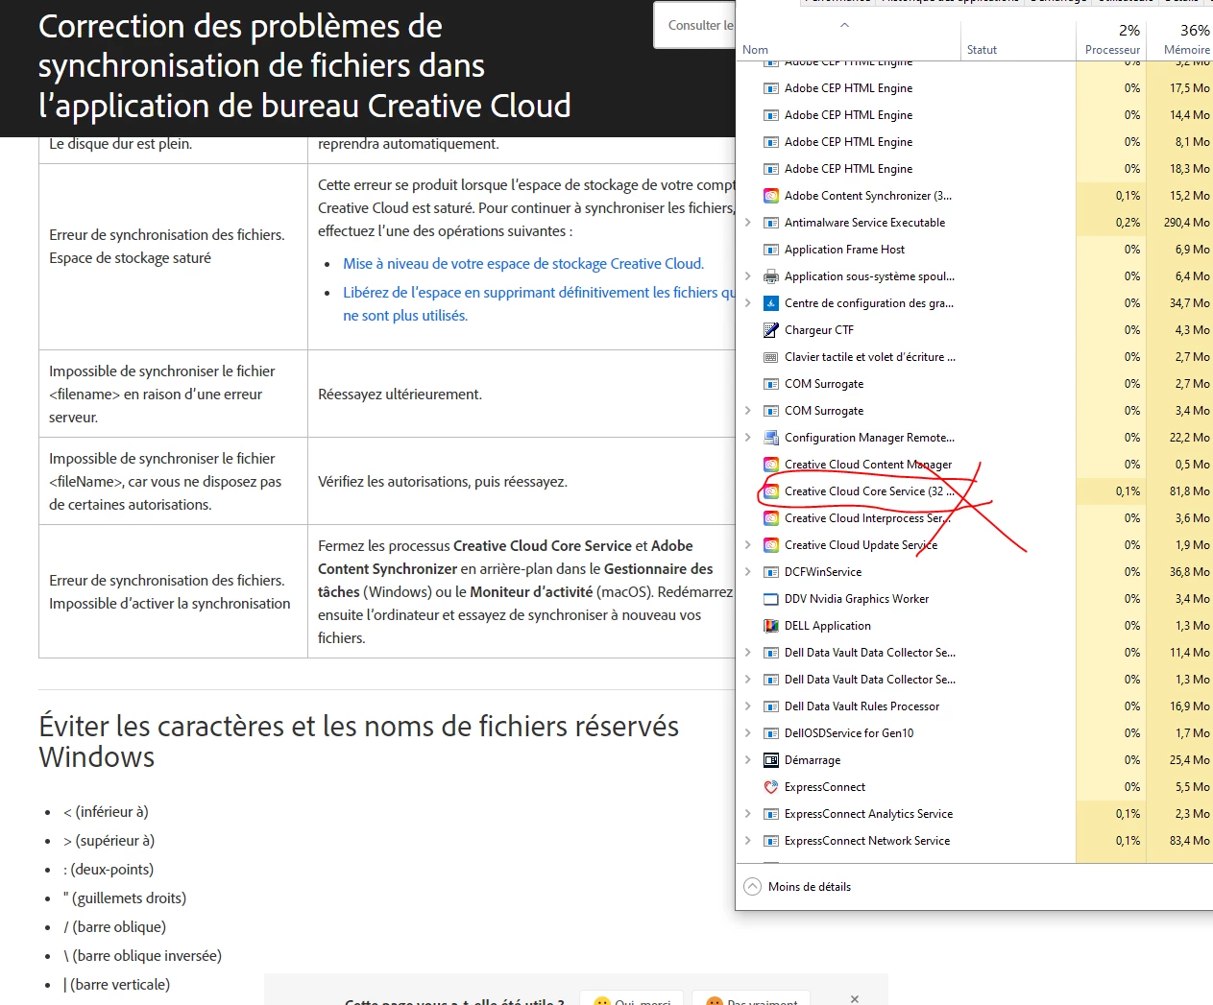Click the printer spooler subsystem icon

point(770,276)
